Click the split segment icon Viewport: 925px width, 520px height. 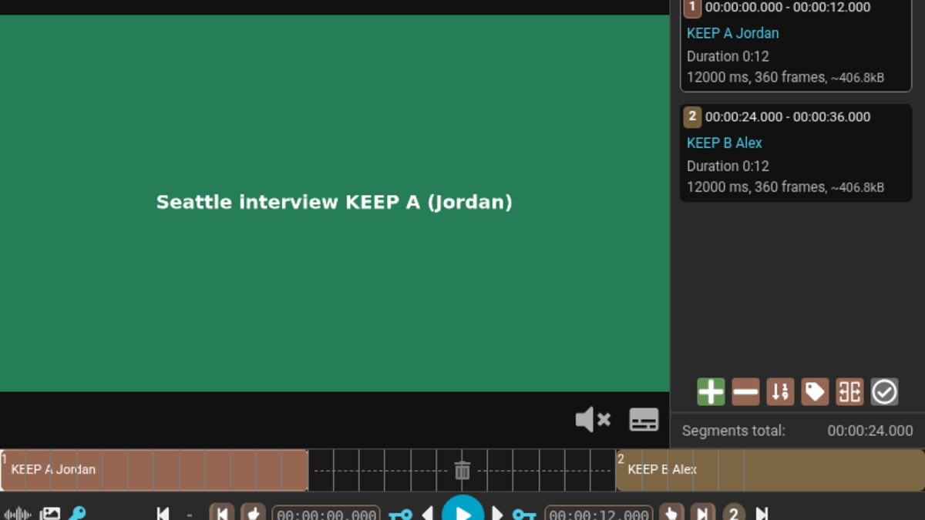pyautogui.click(x=849, y=392)
